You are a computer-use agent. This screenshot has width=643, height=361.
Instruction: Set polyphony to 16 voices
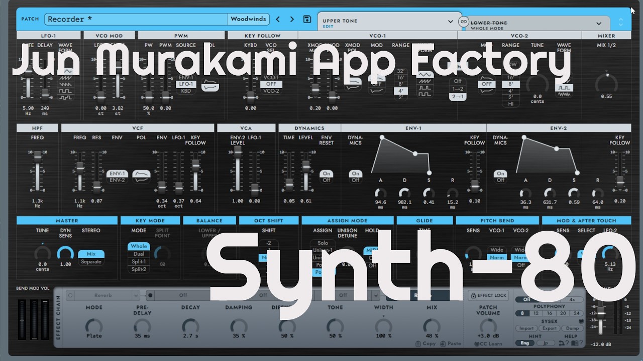click(x=549, y=313)
